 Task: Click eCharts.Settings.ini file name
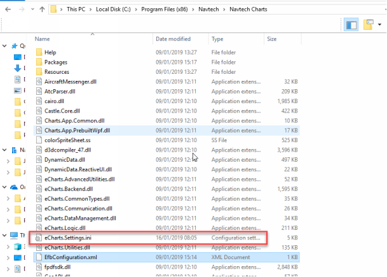(68, 238)
